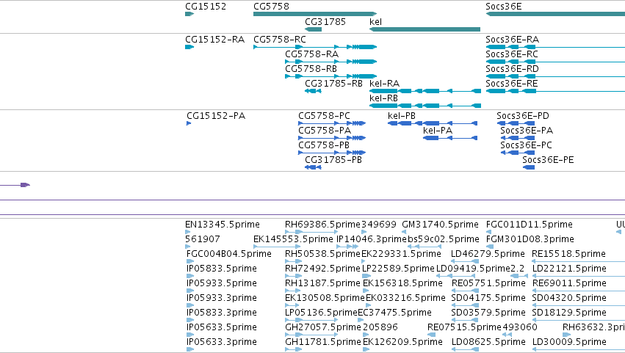Select EST LD30009.5prime
This screenshot has height=353, width=625.
(569, 343)
